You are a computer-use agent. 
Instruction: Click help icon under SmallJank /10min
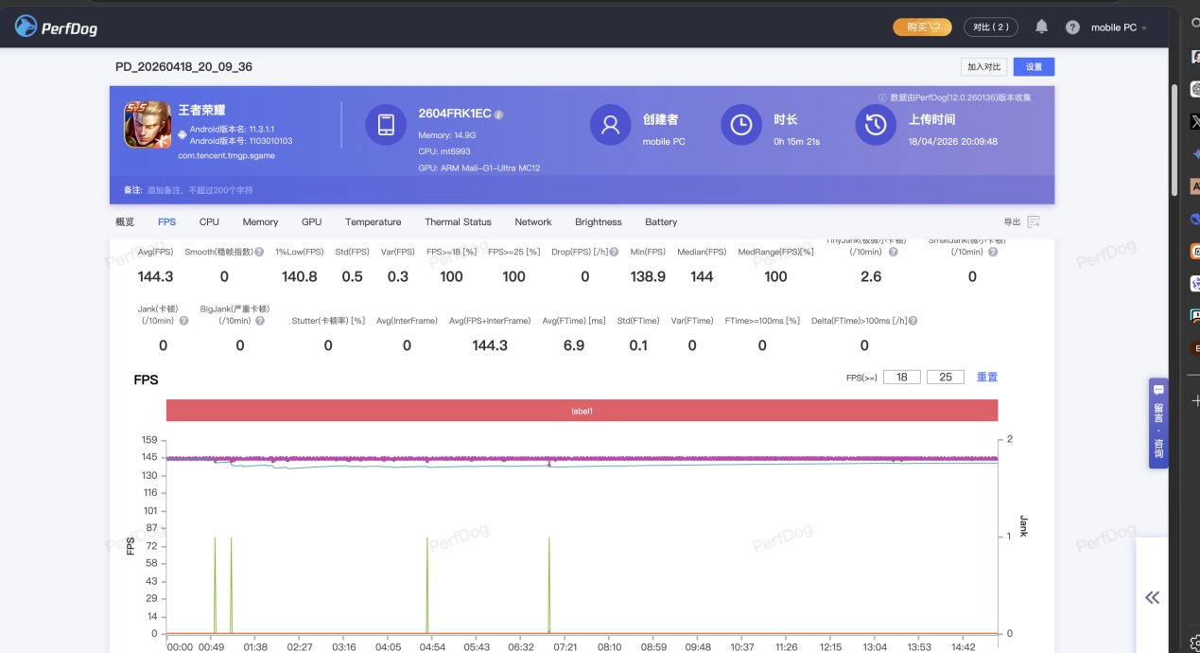tap(992, 252)
